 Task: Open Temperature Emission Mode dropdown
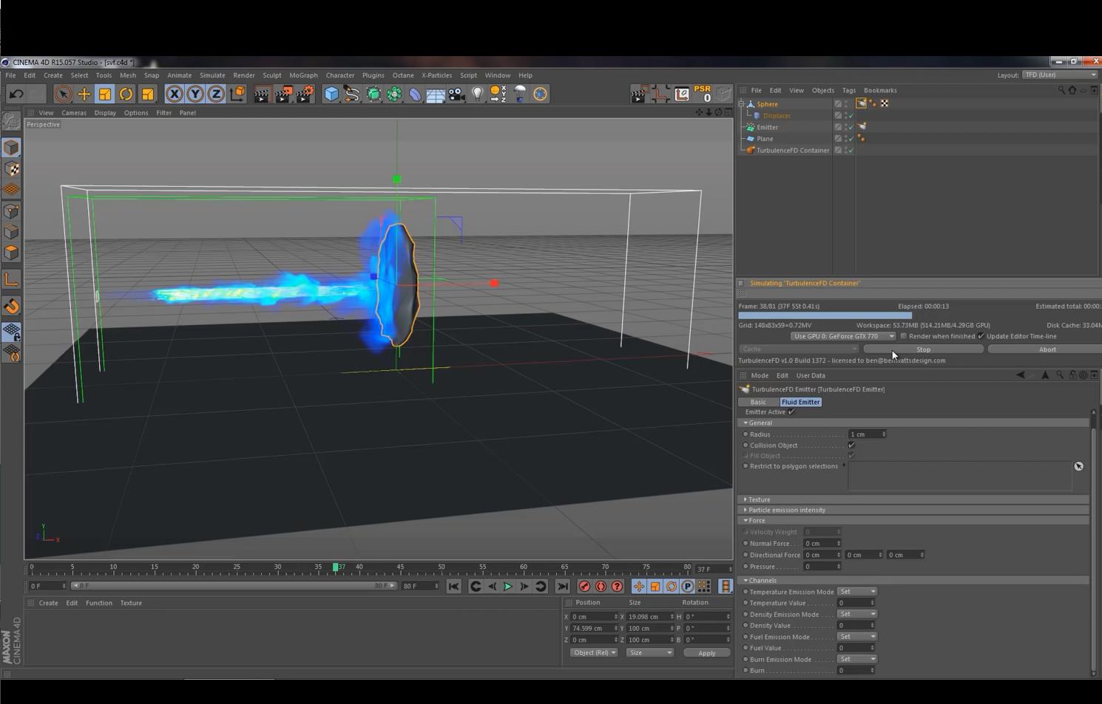pyautogui.click(x=857, y=592)
